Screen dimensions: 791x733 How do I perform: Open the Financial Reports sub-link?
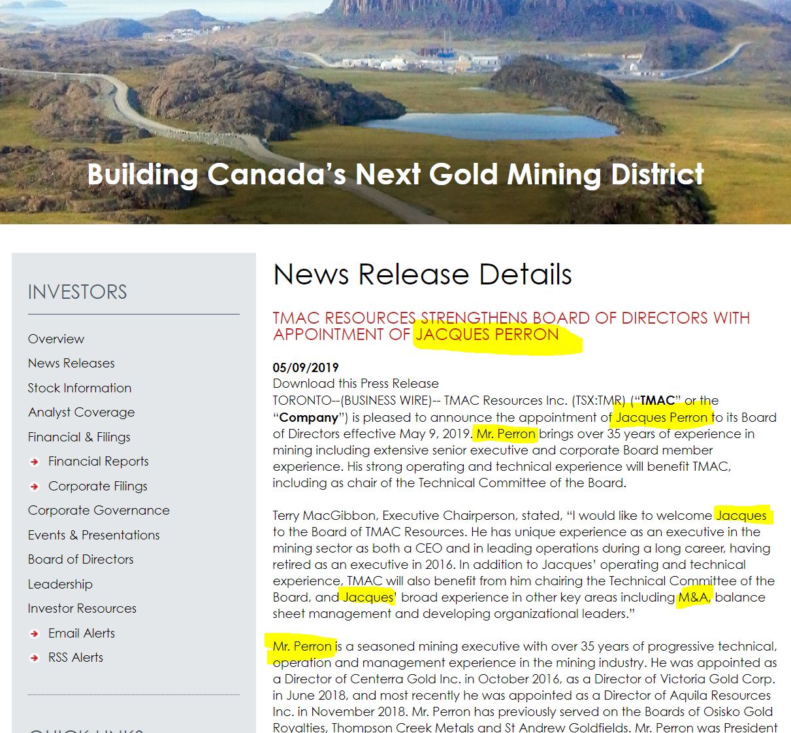99,461
